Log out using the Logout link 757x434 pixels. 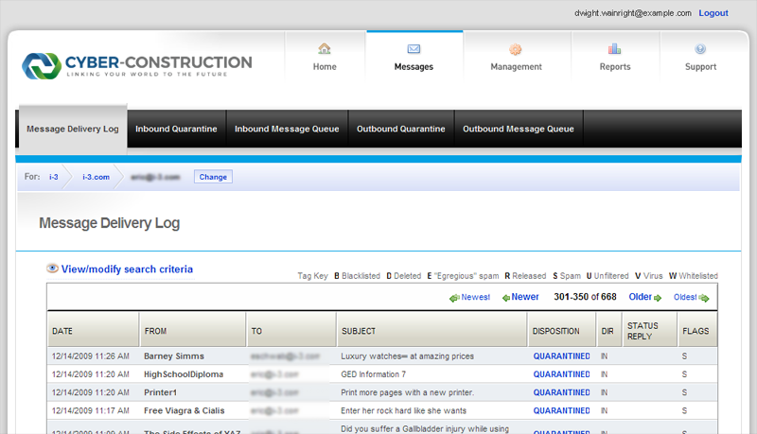point(713,13)
